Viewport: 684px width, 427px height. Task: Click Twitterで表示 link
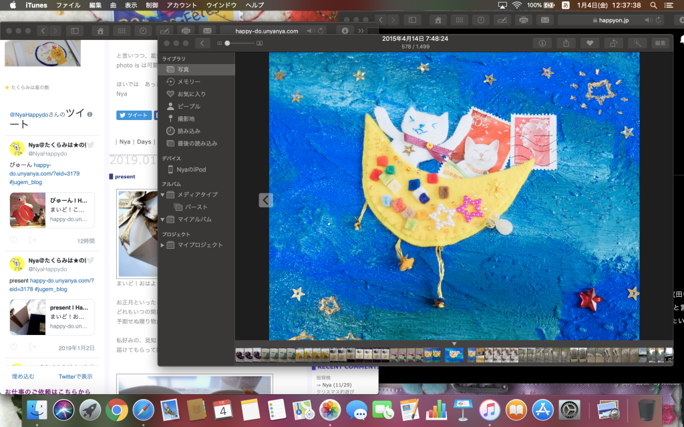(x=75, y=376)
